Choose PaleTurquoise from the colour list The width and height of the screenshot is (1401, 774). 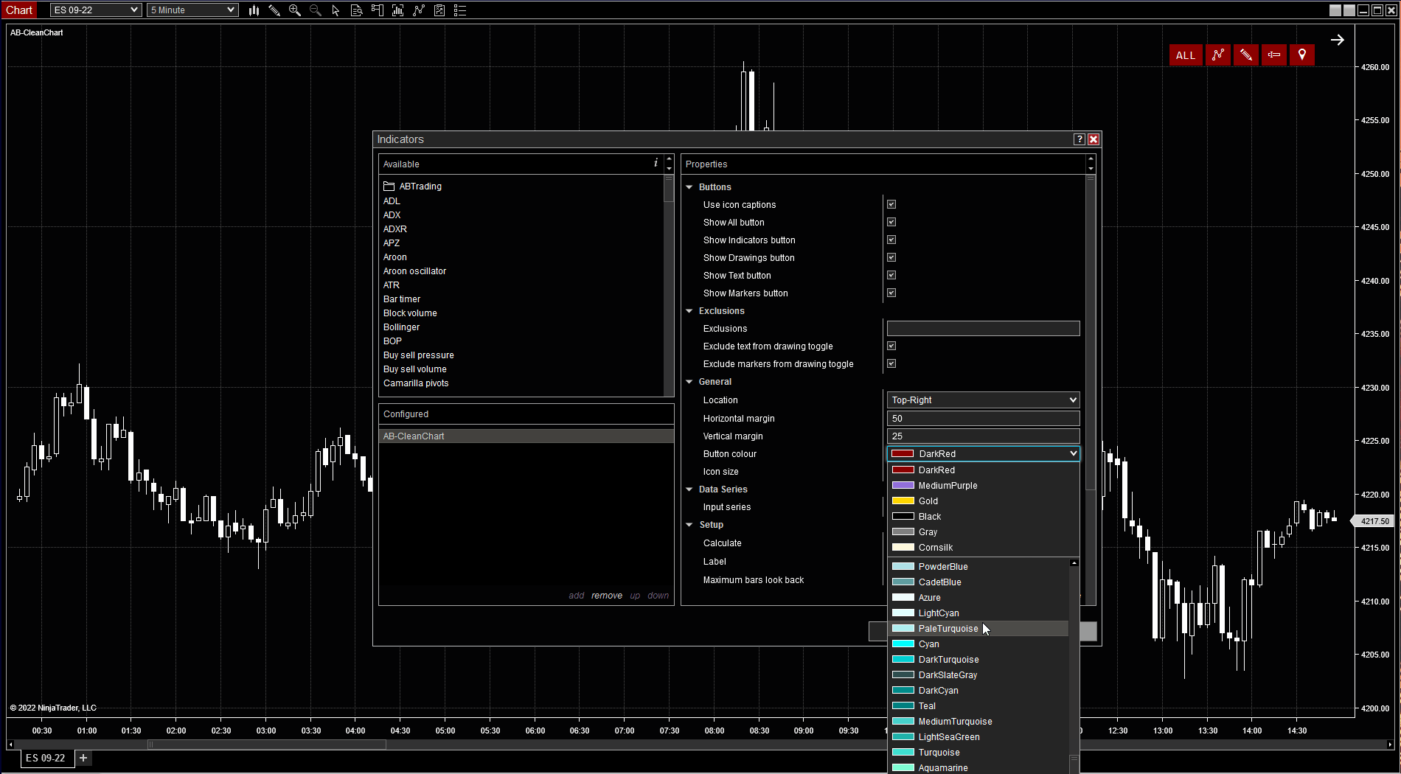pos(948,629)
